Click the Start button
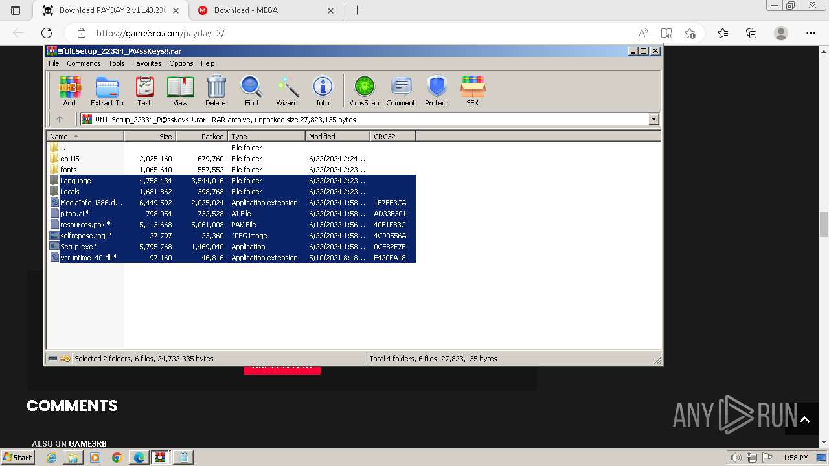Image resolution: width=829 pixels, height=466 pixels. click(x=17, y=458)
